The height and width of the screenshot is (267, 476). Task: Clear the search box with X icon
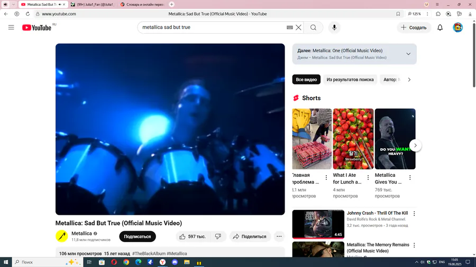coord(298,27)
